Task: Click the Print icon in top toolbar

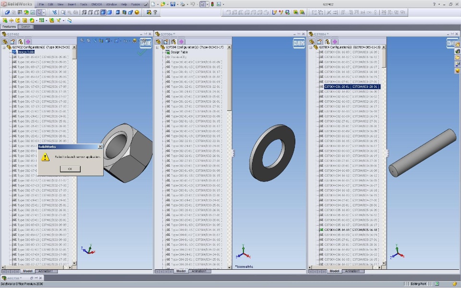Action: (182, 4)
